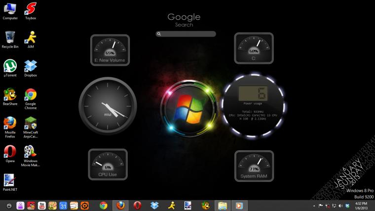Viewport: 375px width, 211px height.
Task: Click the volume speaker tray icon
Action: tap(341, 206)
